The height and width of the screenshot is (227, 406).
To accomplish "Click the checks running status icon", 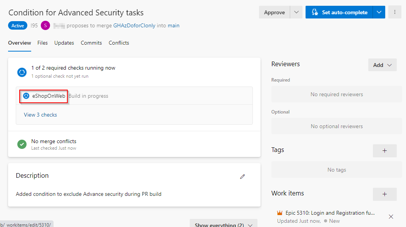I will [x=22, y=72].
